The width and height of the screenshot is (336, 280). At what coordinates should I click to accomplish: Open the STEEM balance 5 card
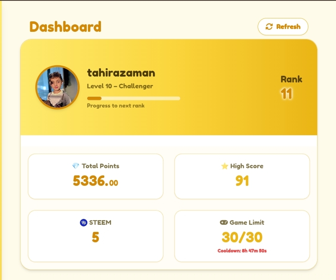click(96, 236)
